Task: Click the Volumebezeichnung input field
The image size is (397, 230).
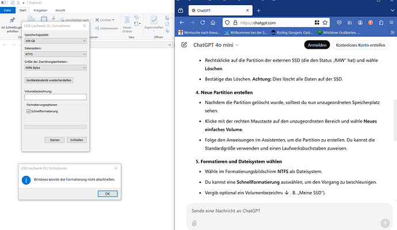Action: pos(55,97)
